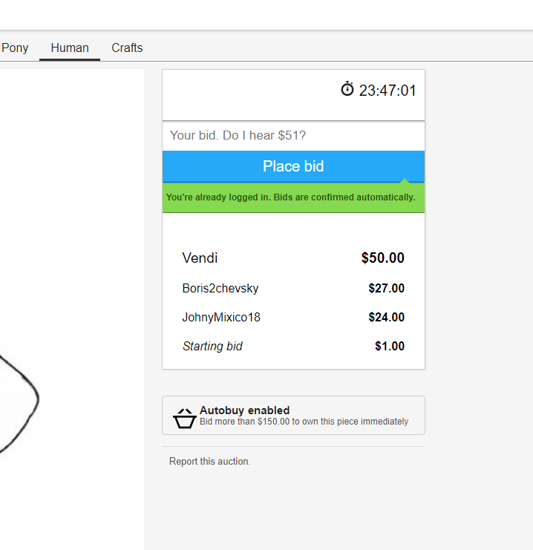Click the green already-logged-in notice

click(291, 197)
